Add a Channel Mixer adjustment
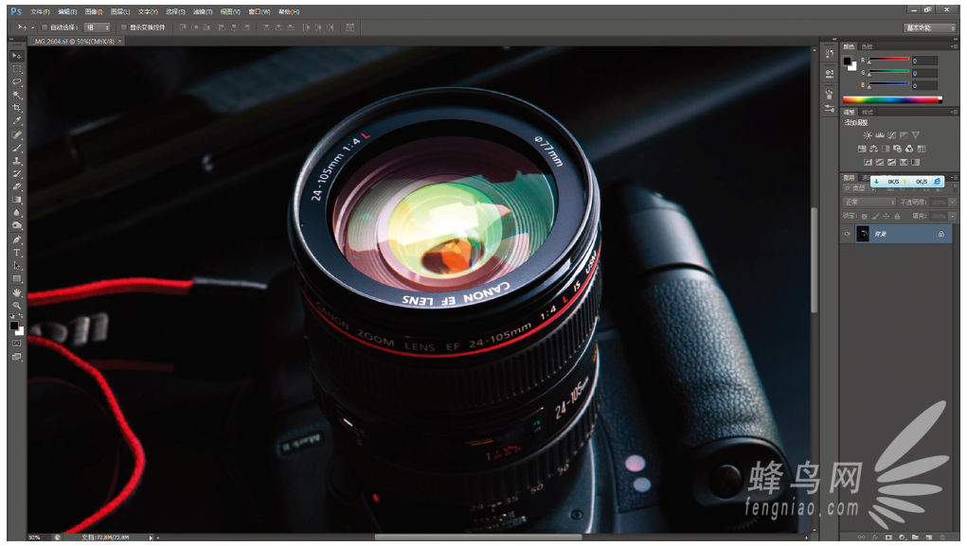 (x=909, y=149)
